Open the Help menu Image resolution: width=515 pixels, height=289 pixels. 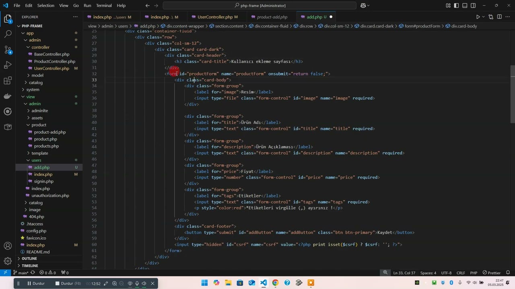pos(121,6)
